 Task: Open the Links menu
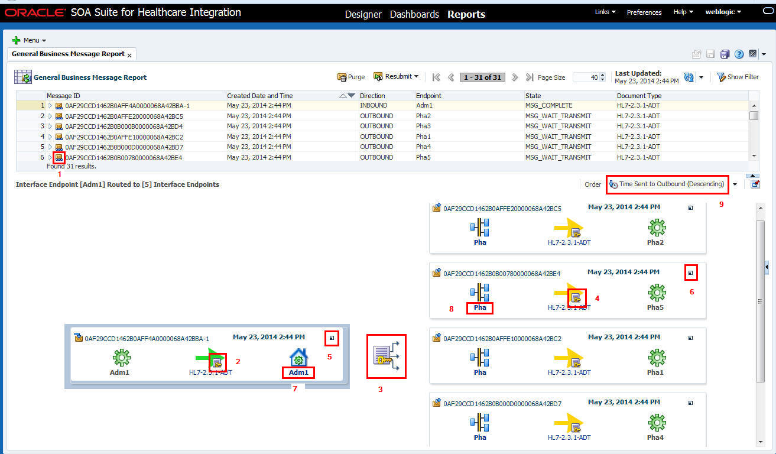tap(605, 12)
